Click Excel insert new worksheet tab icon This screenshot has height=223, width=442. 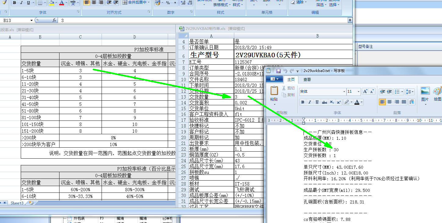coord(31,203)
